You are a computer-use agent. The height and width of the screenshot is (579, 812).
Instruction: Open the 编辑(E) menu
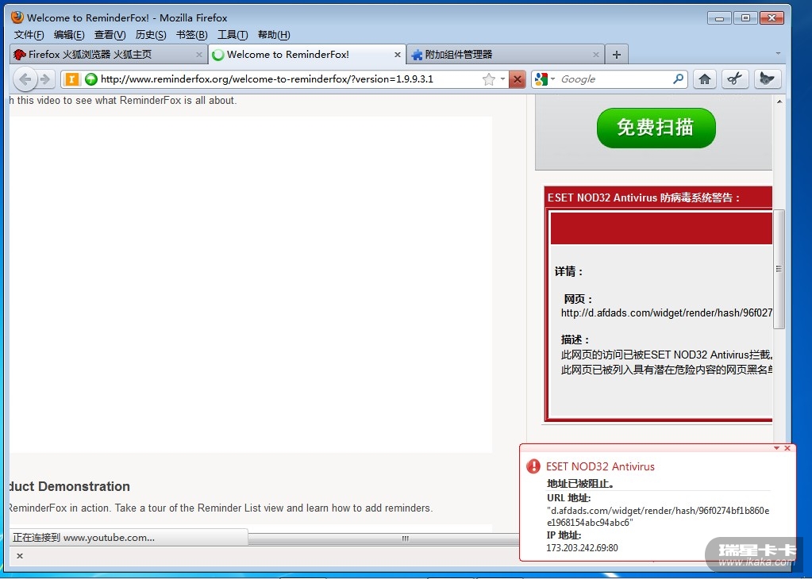tap(69, 35)
